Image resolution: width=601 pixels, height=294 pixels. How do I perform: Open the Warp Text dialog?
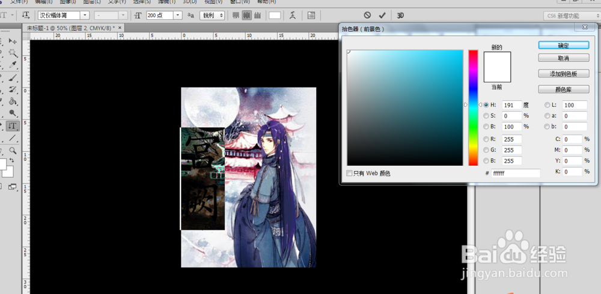pyautogui.click(x=293, y=16)
